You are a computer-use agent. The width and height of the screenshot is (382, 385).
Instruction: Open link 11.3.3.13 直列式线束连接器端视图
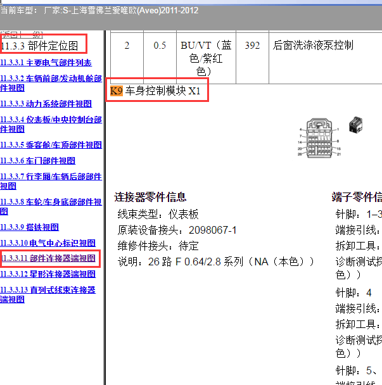click(x=48, y=294)
